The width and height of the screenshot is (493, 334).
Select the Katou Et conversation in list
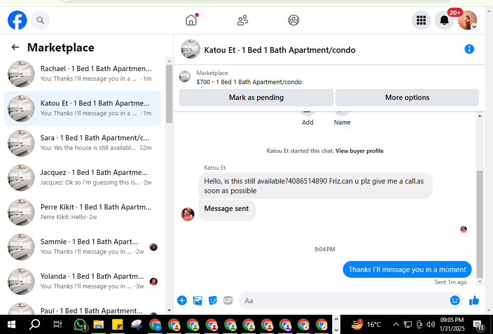coord(82,108)
